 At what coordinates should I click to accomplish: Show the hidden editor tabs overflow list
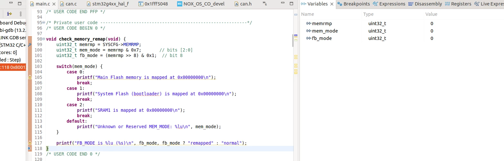[x=265, y=4]
